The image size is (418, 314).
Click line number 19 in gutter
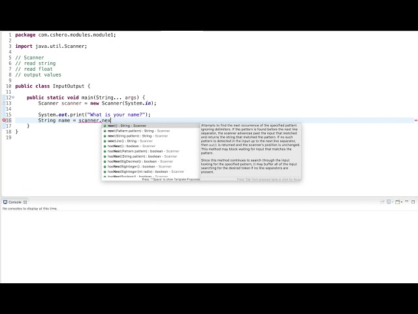pos(8,137)
